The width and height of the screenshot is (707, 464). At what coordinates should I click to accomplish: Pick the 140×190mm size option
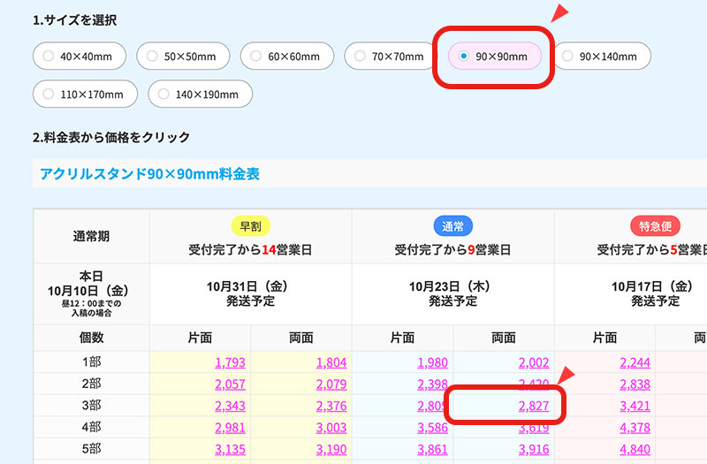coord(200,94)
